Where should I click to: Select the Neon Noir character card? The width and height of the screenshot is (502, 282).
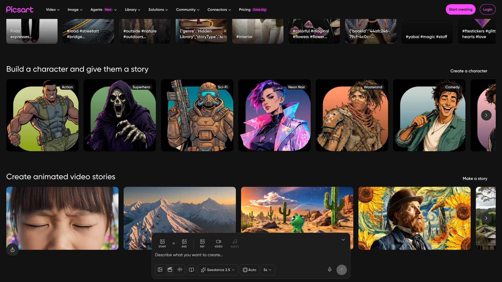pos(275,115)
